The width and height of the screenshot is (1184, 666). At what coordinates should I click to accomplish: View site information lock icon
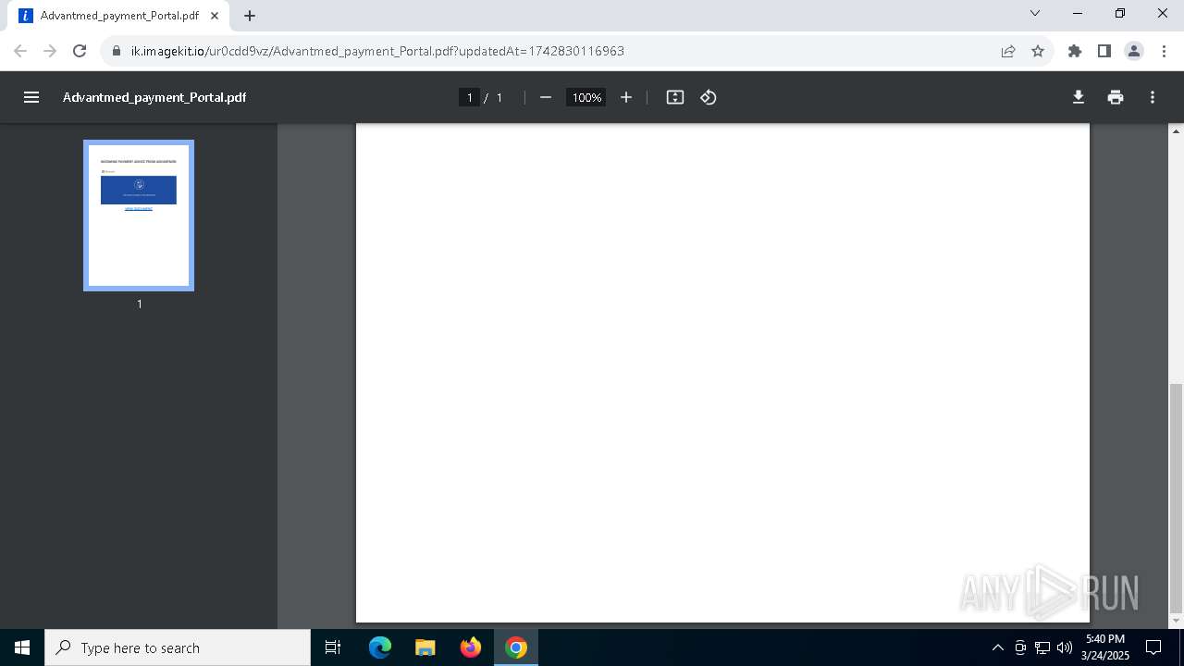[x=117, y=51]
